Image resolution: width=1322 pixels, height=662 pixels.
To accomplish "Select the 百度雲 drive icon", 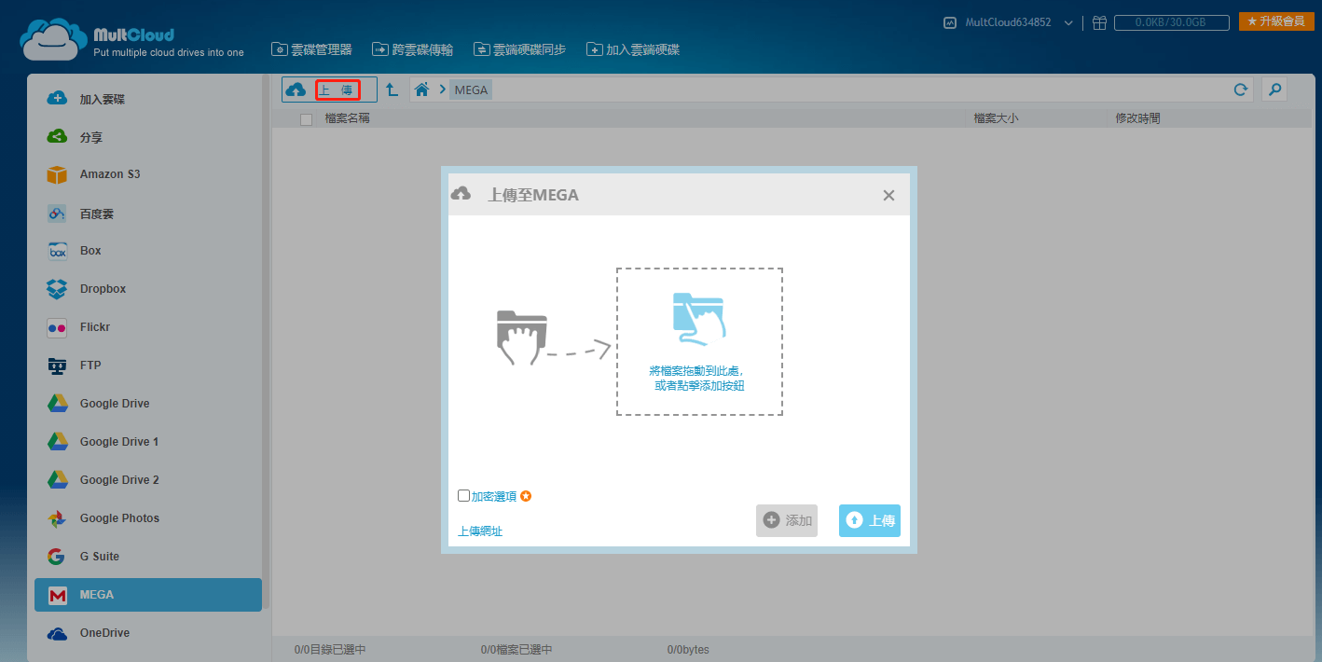I will tap(57, 214).
